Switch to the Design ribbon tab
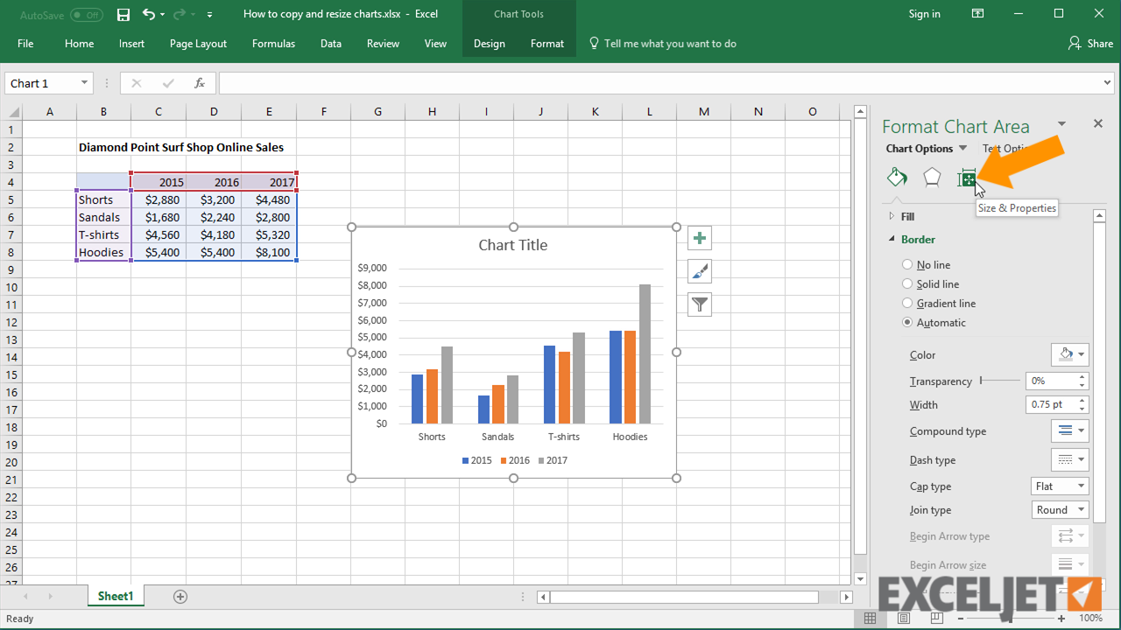This screenshot has width=1121, height=630. click(490, 42)
